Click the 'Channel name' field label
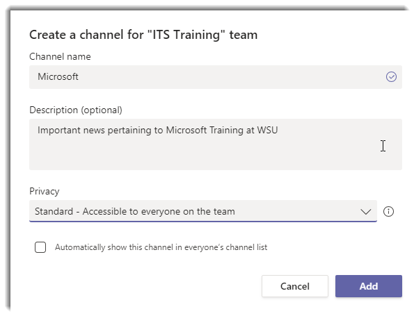This screenshot has width=414, height=316. (x=60, y=56)
